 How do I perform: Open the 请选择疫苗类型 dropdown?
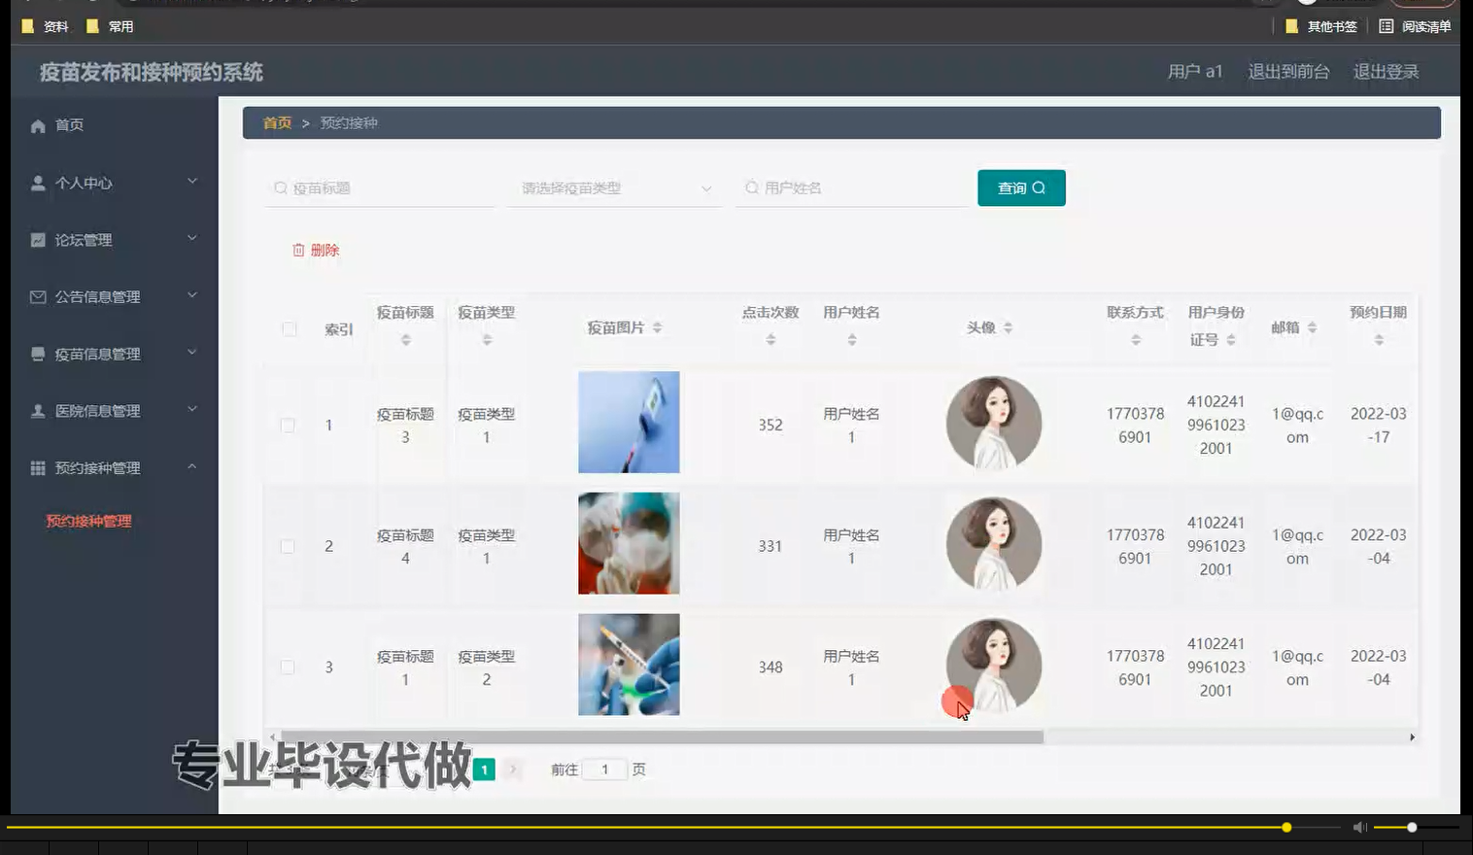[x=614, y=188]
